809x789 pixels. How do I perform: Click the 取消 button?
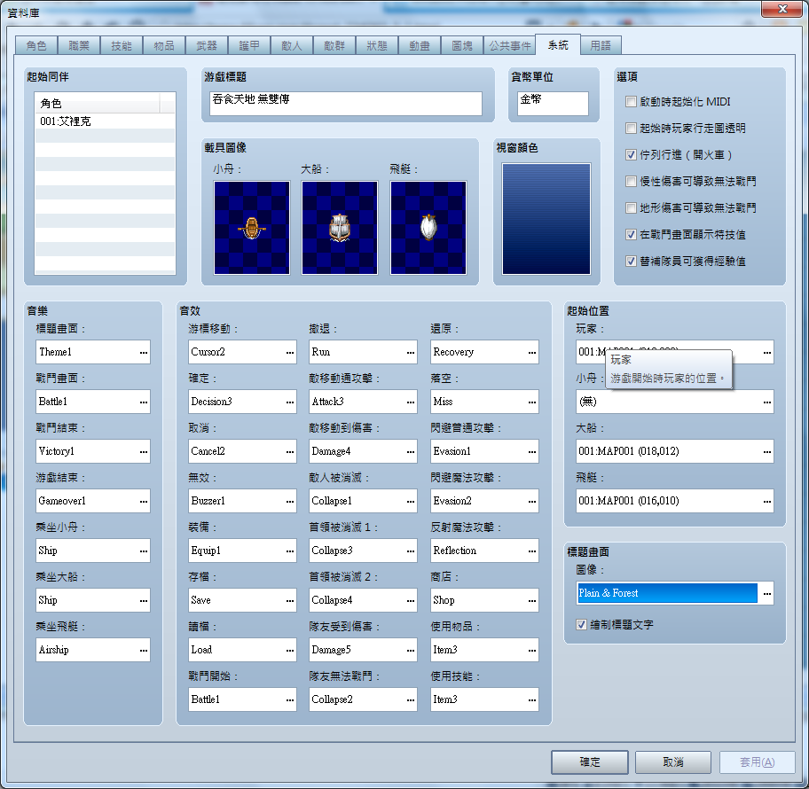(673, 762)
